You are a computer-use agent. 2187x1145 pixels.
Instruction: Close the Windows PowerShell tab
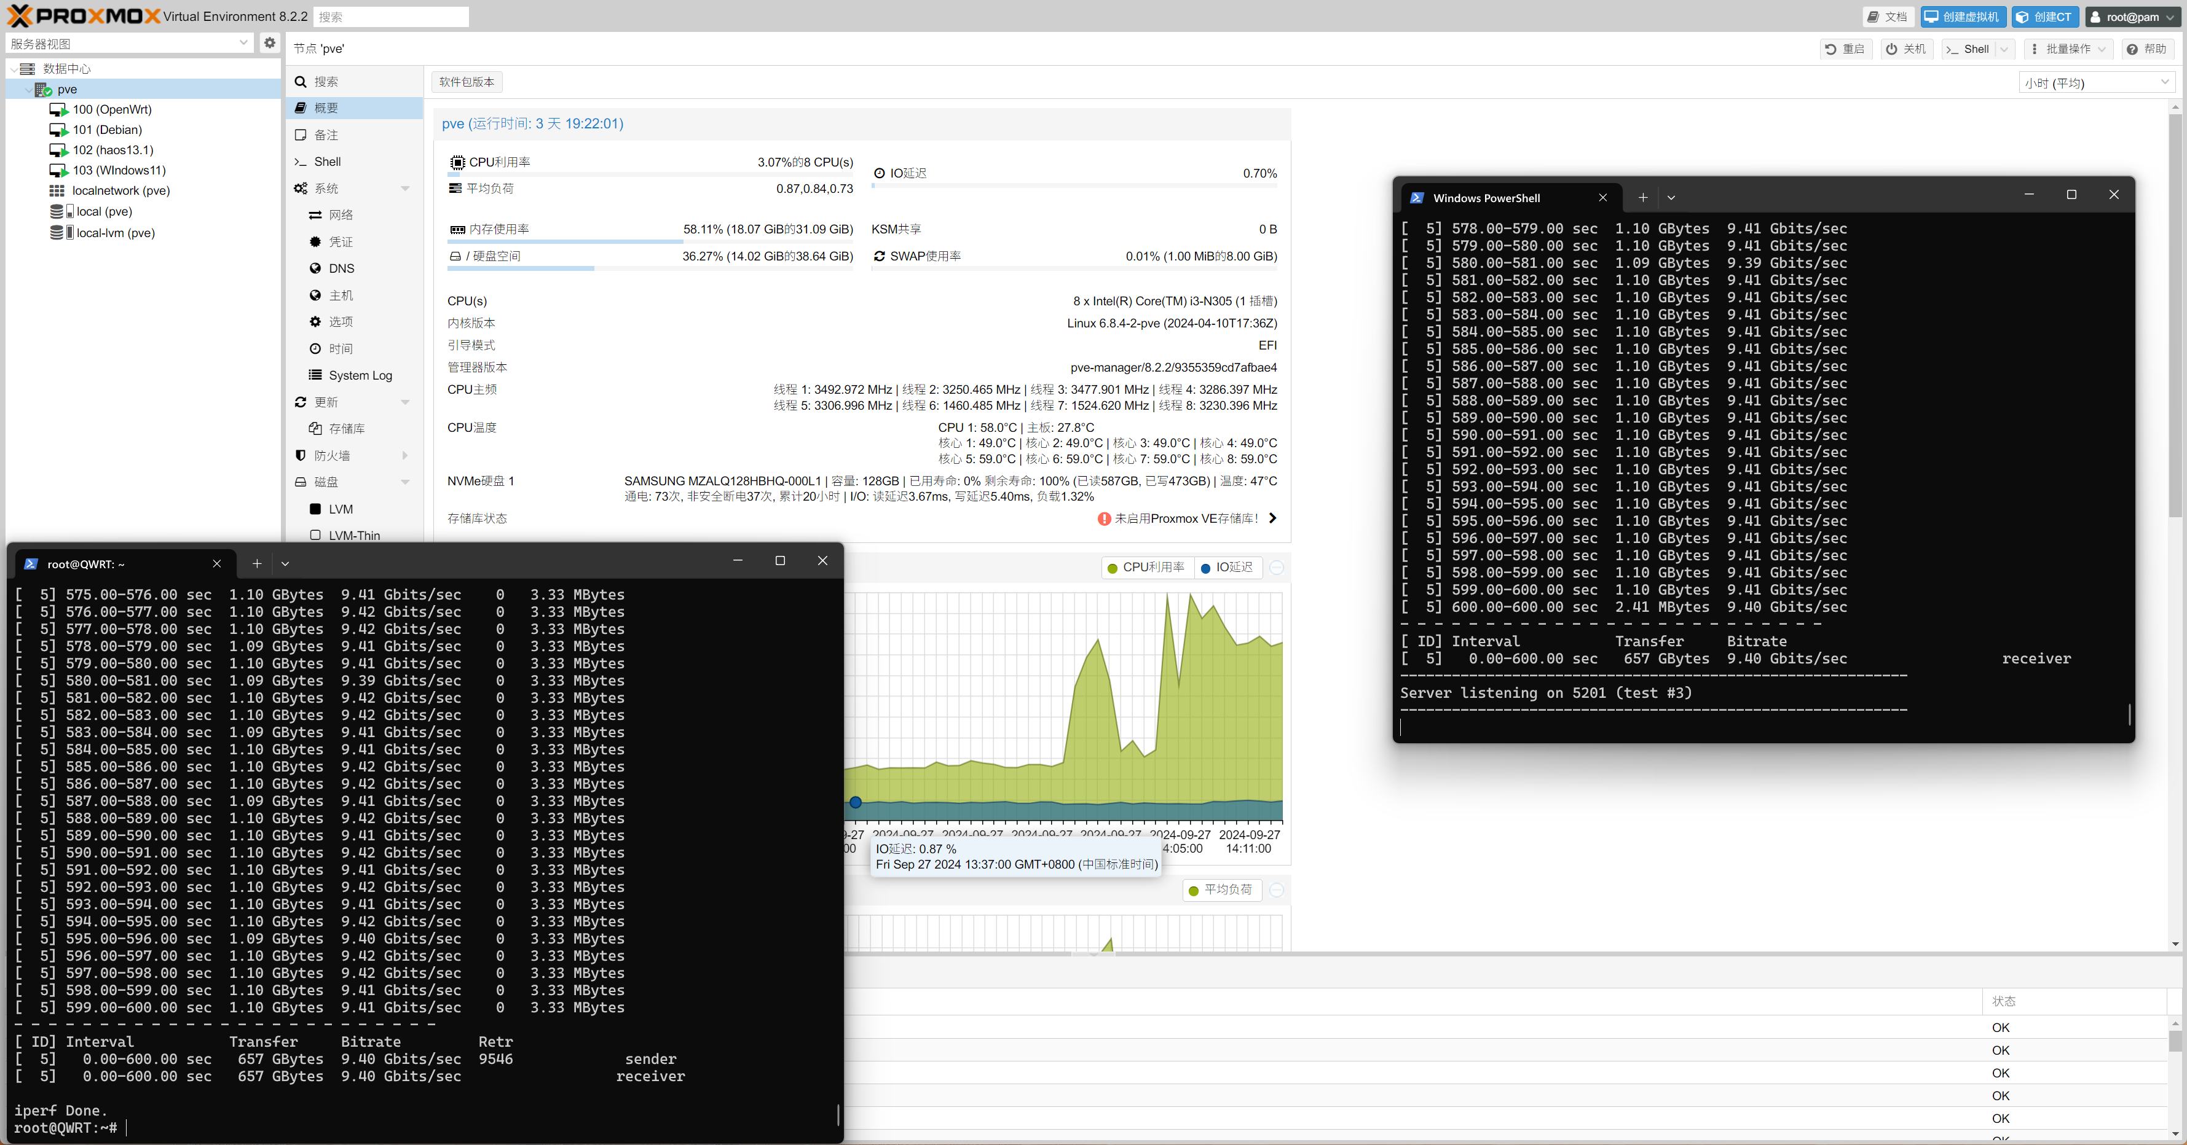(x=1603, y=198)
